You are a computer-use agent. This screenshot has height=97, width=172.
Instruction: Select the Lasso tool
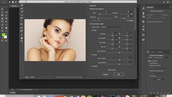click(x=2, y=12)
